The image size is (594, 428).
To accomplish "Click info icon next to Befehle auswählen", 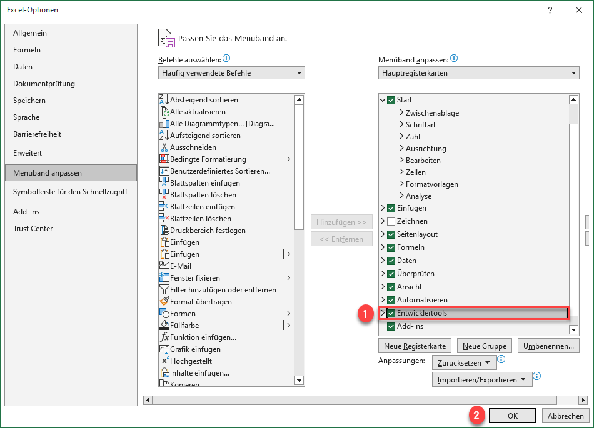I will point(226,58).
